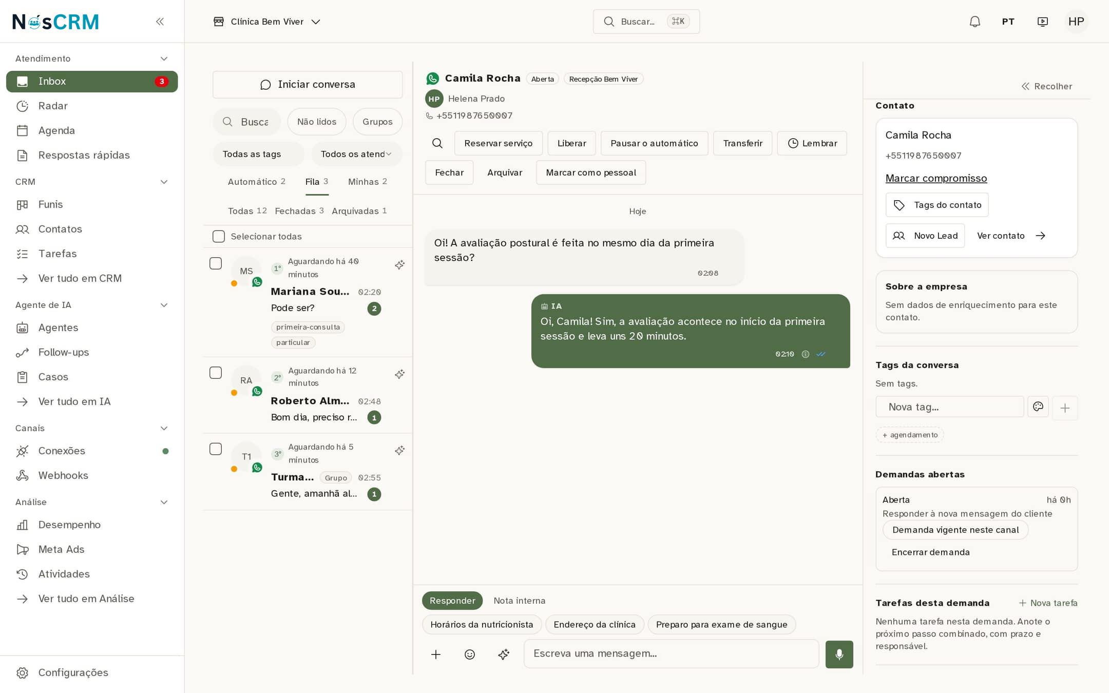
Task: Collapse the sidebar with double-chevron icon
Action: [160, 22]
